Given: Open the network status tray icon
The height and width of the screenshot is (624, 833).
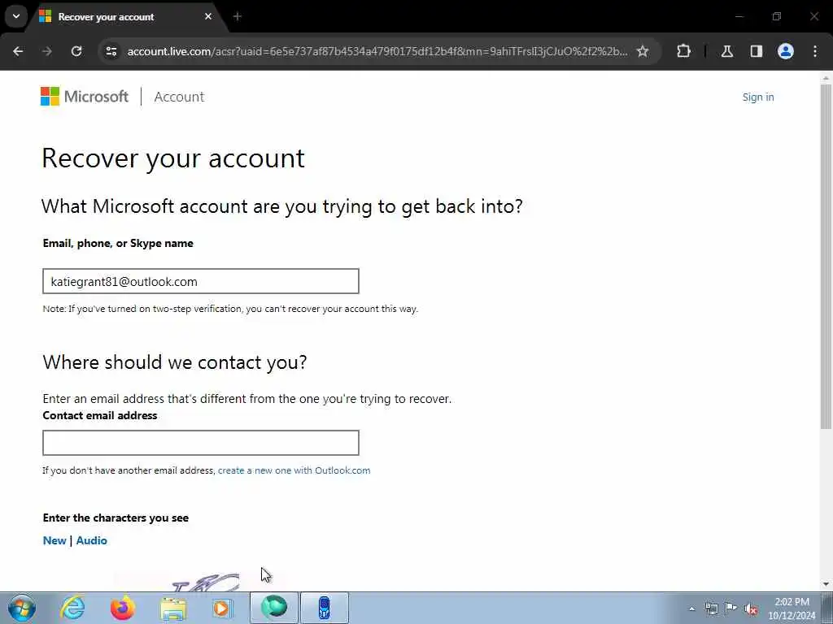Looking at the screenshot, I should pos(711,609).
